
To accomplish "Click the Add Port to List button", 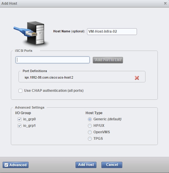I will (x=108, y=60).
